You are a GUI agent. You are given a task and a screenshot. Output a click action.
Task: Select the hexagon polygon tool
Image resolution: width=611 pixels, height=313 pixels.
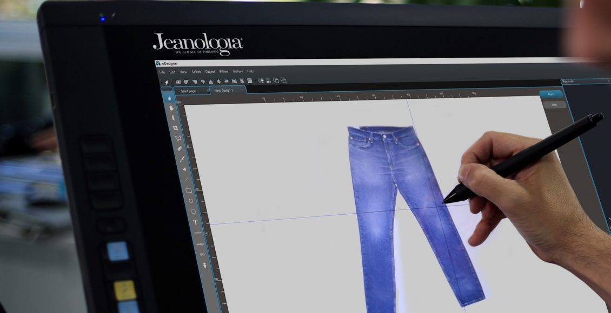(193, 212)
